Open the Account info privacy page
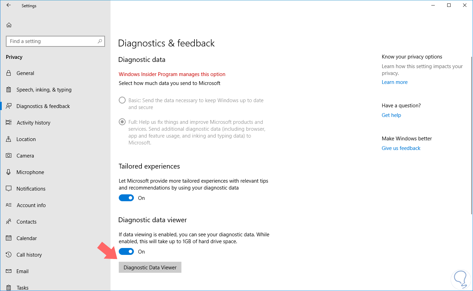473x291 pixels. (55, 205)
